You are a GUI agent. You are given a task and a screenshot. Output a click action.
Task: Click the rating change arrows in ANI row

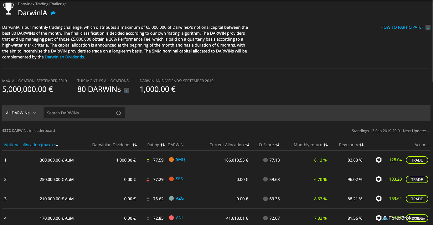point(148,218)
